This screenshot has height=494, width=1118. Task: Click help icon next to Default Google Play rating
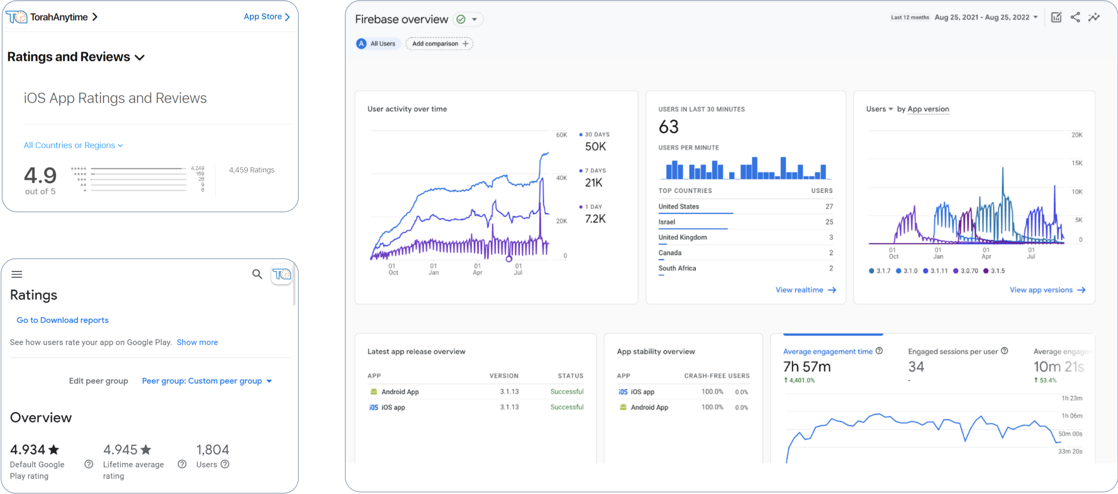click(x=89, y=464)
